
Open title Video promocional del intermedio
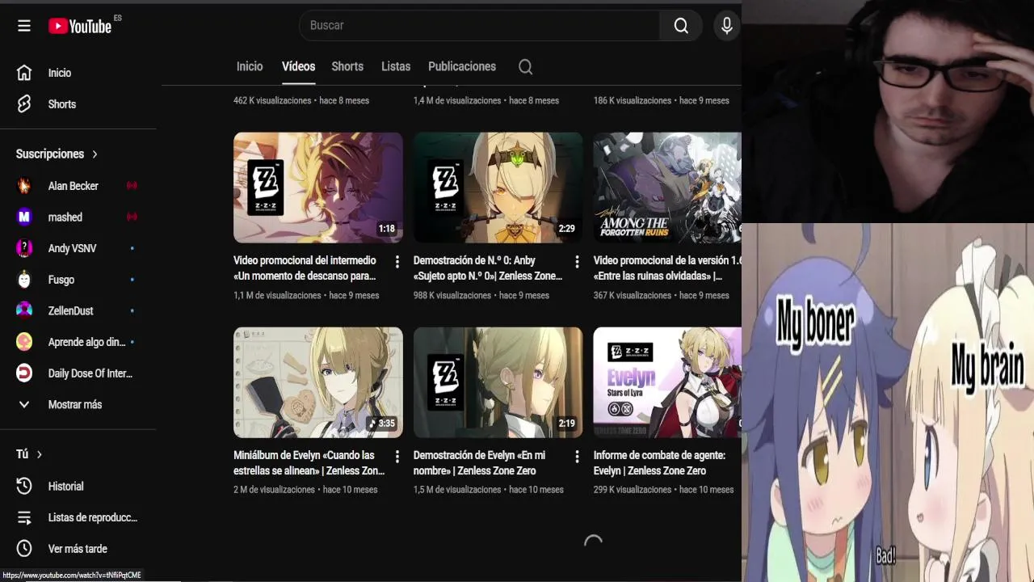pyautogui.click(x=305, y=268)
